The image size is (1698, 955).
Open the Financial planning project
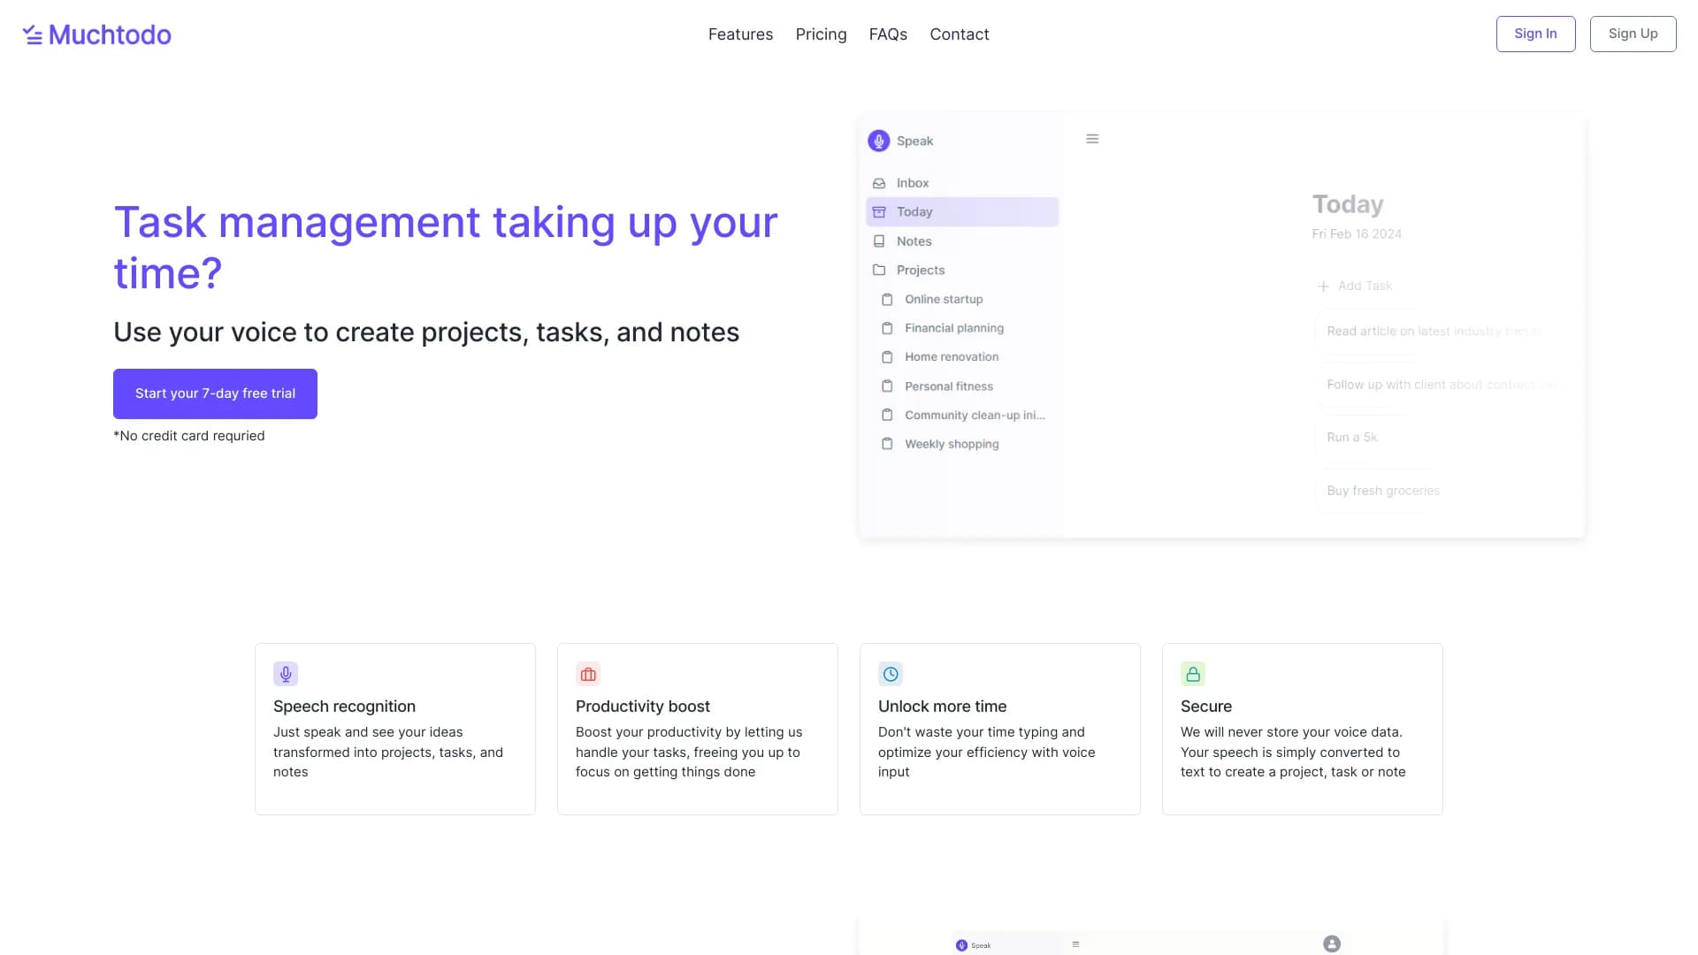[x=953, y=328]
